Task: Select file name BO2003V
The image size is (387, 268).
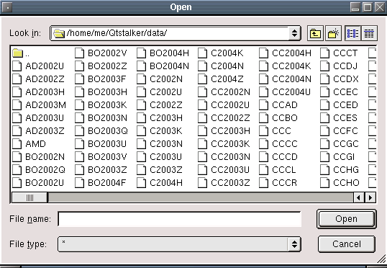Action: coord(108,157)
